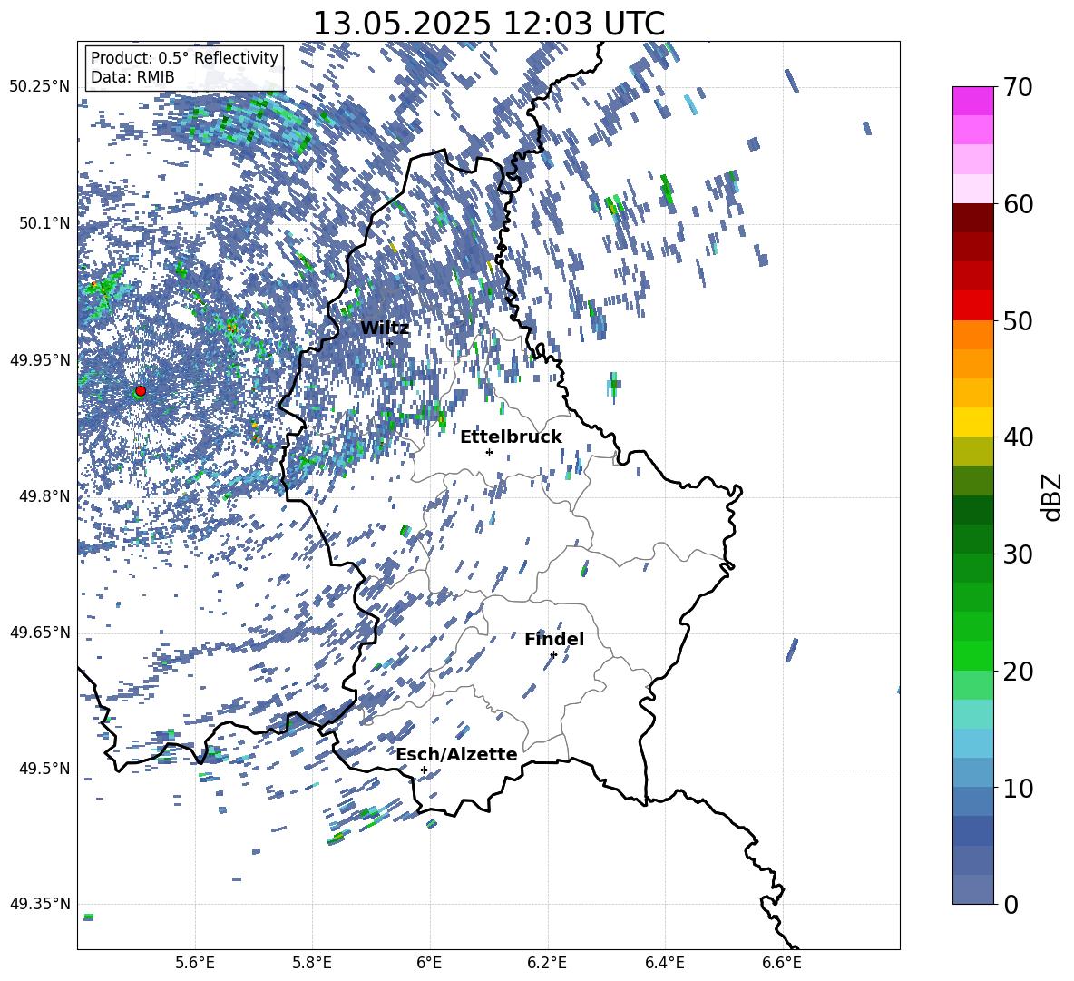Click the 5.6°E longitude label
Viewport: 1074px width, 981px height.
point(195,963)
